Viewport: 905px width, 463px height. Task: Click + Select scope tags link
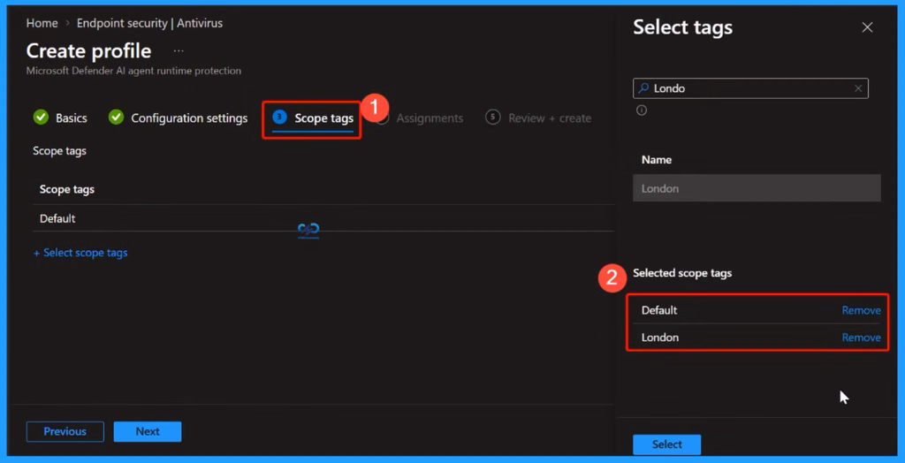(x=80, y=253)
